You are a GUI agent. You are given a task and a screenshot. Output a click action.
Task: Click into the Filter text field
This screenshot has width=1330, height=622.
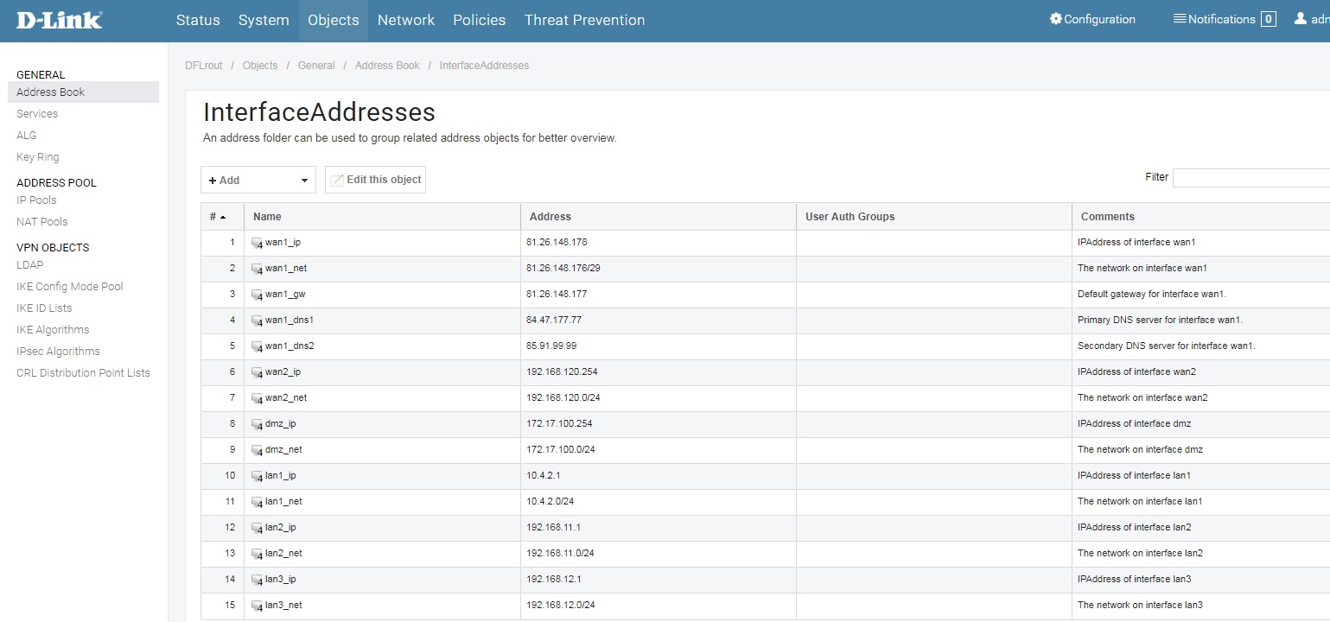tap(1250, 177)
